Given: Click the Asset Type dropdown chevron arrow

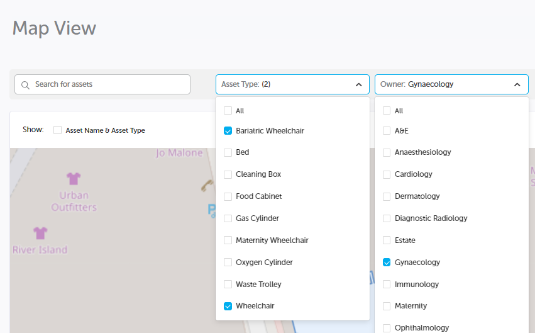Looking at the screenshot, I should click(x=358, y=84).
